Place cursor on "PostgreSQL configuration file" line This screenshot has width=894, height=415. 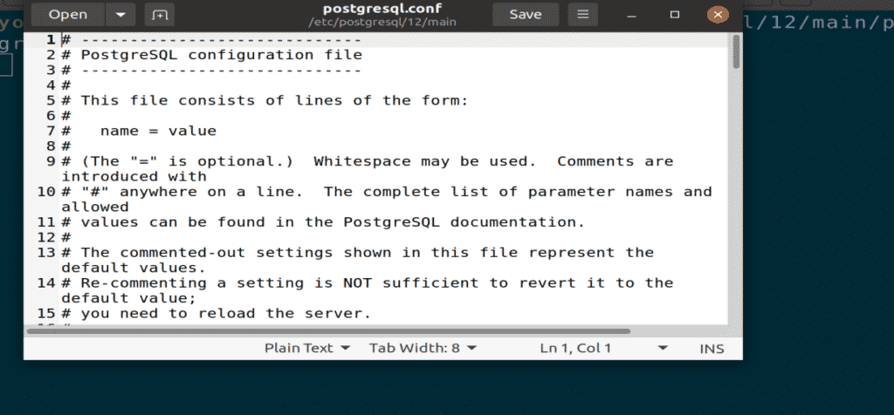pos(221,55)
